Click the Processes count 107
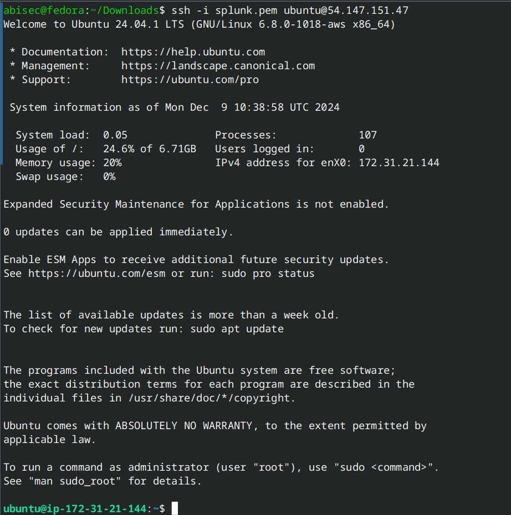Image resolution: width=511 pixels, height=515 pixels. click(367, 135)
